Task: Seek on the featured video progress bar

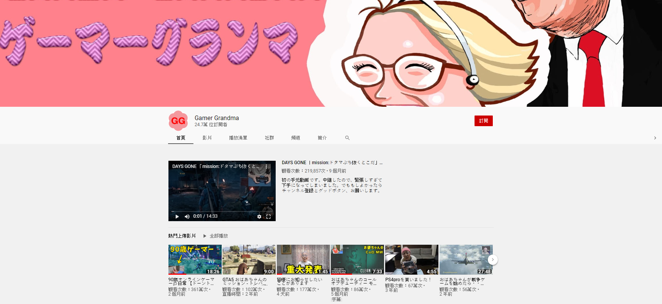Action: click(222, 211)
